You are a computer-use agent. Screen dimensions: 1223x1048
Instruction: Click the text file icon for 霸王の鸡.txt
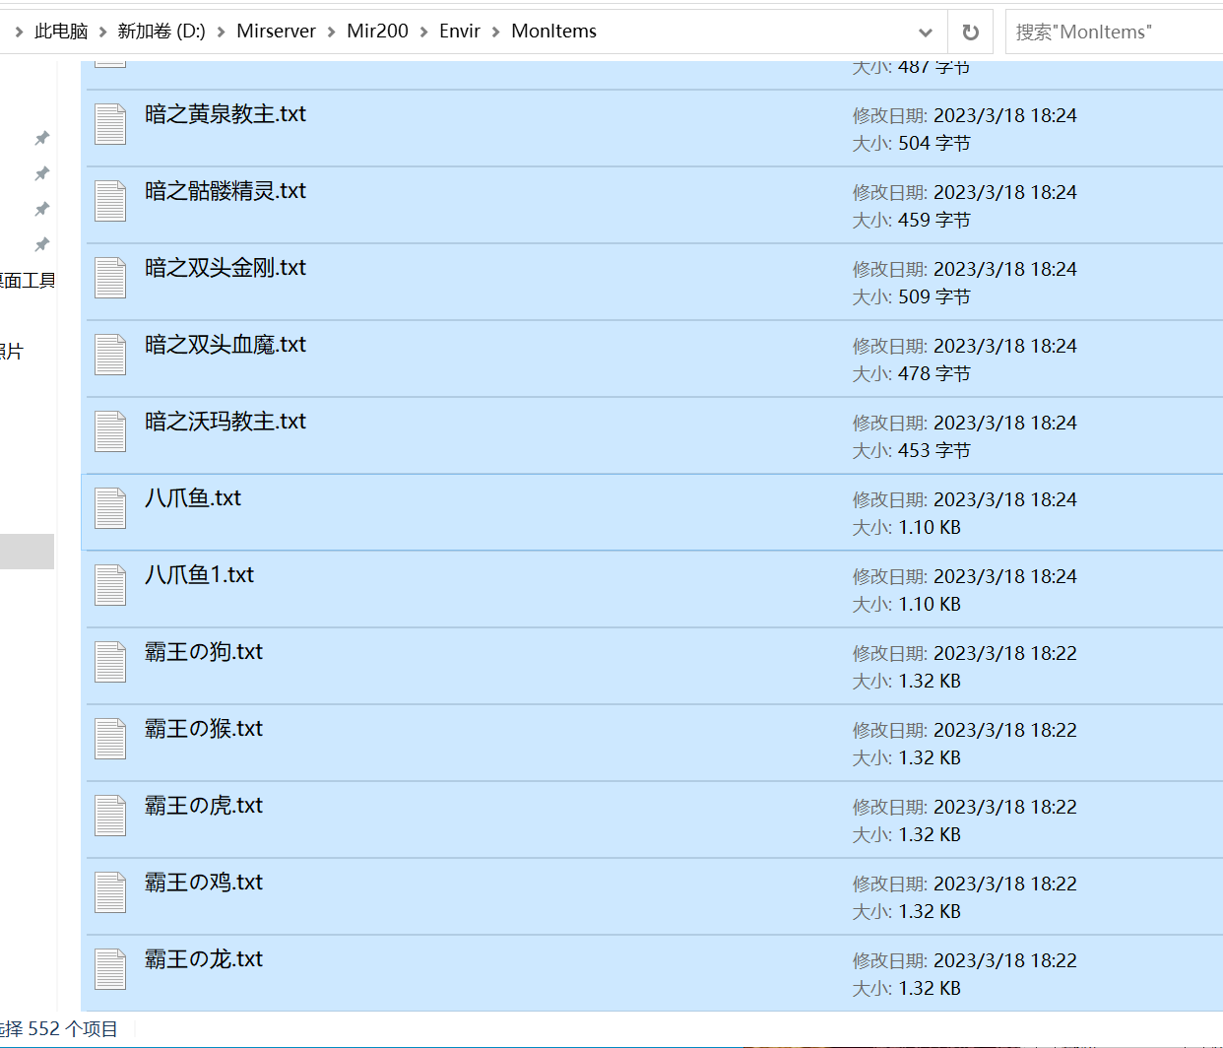(110, 892)
